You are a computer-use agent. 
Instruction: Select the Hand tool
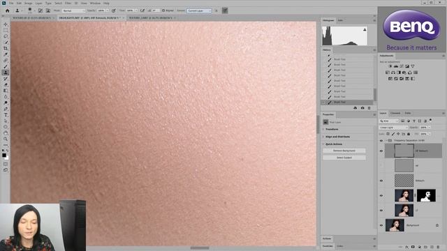tap(6, 133)
